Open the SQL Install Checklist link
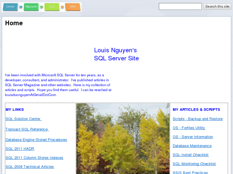Viewport: 233px width, 174px height. tap(190, 155)
